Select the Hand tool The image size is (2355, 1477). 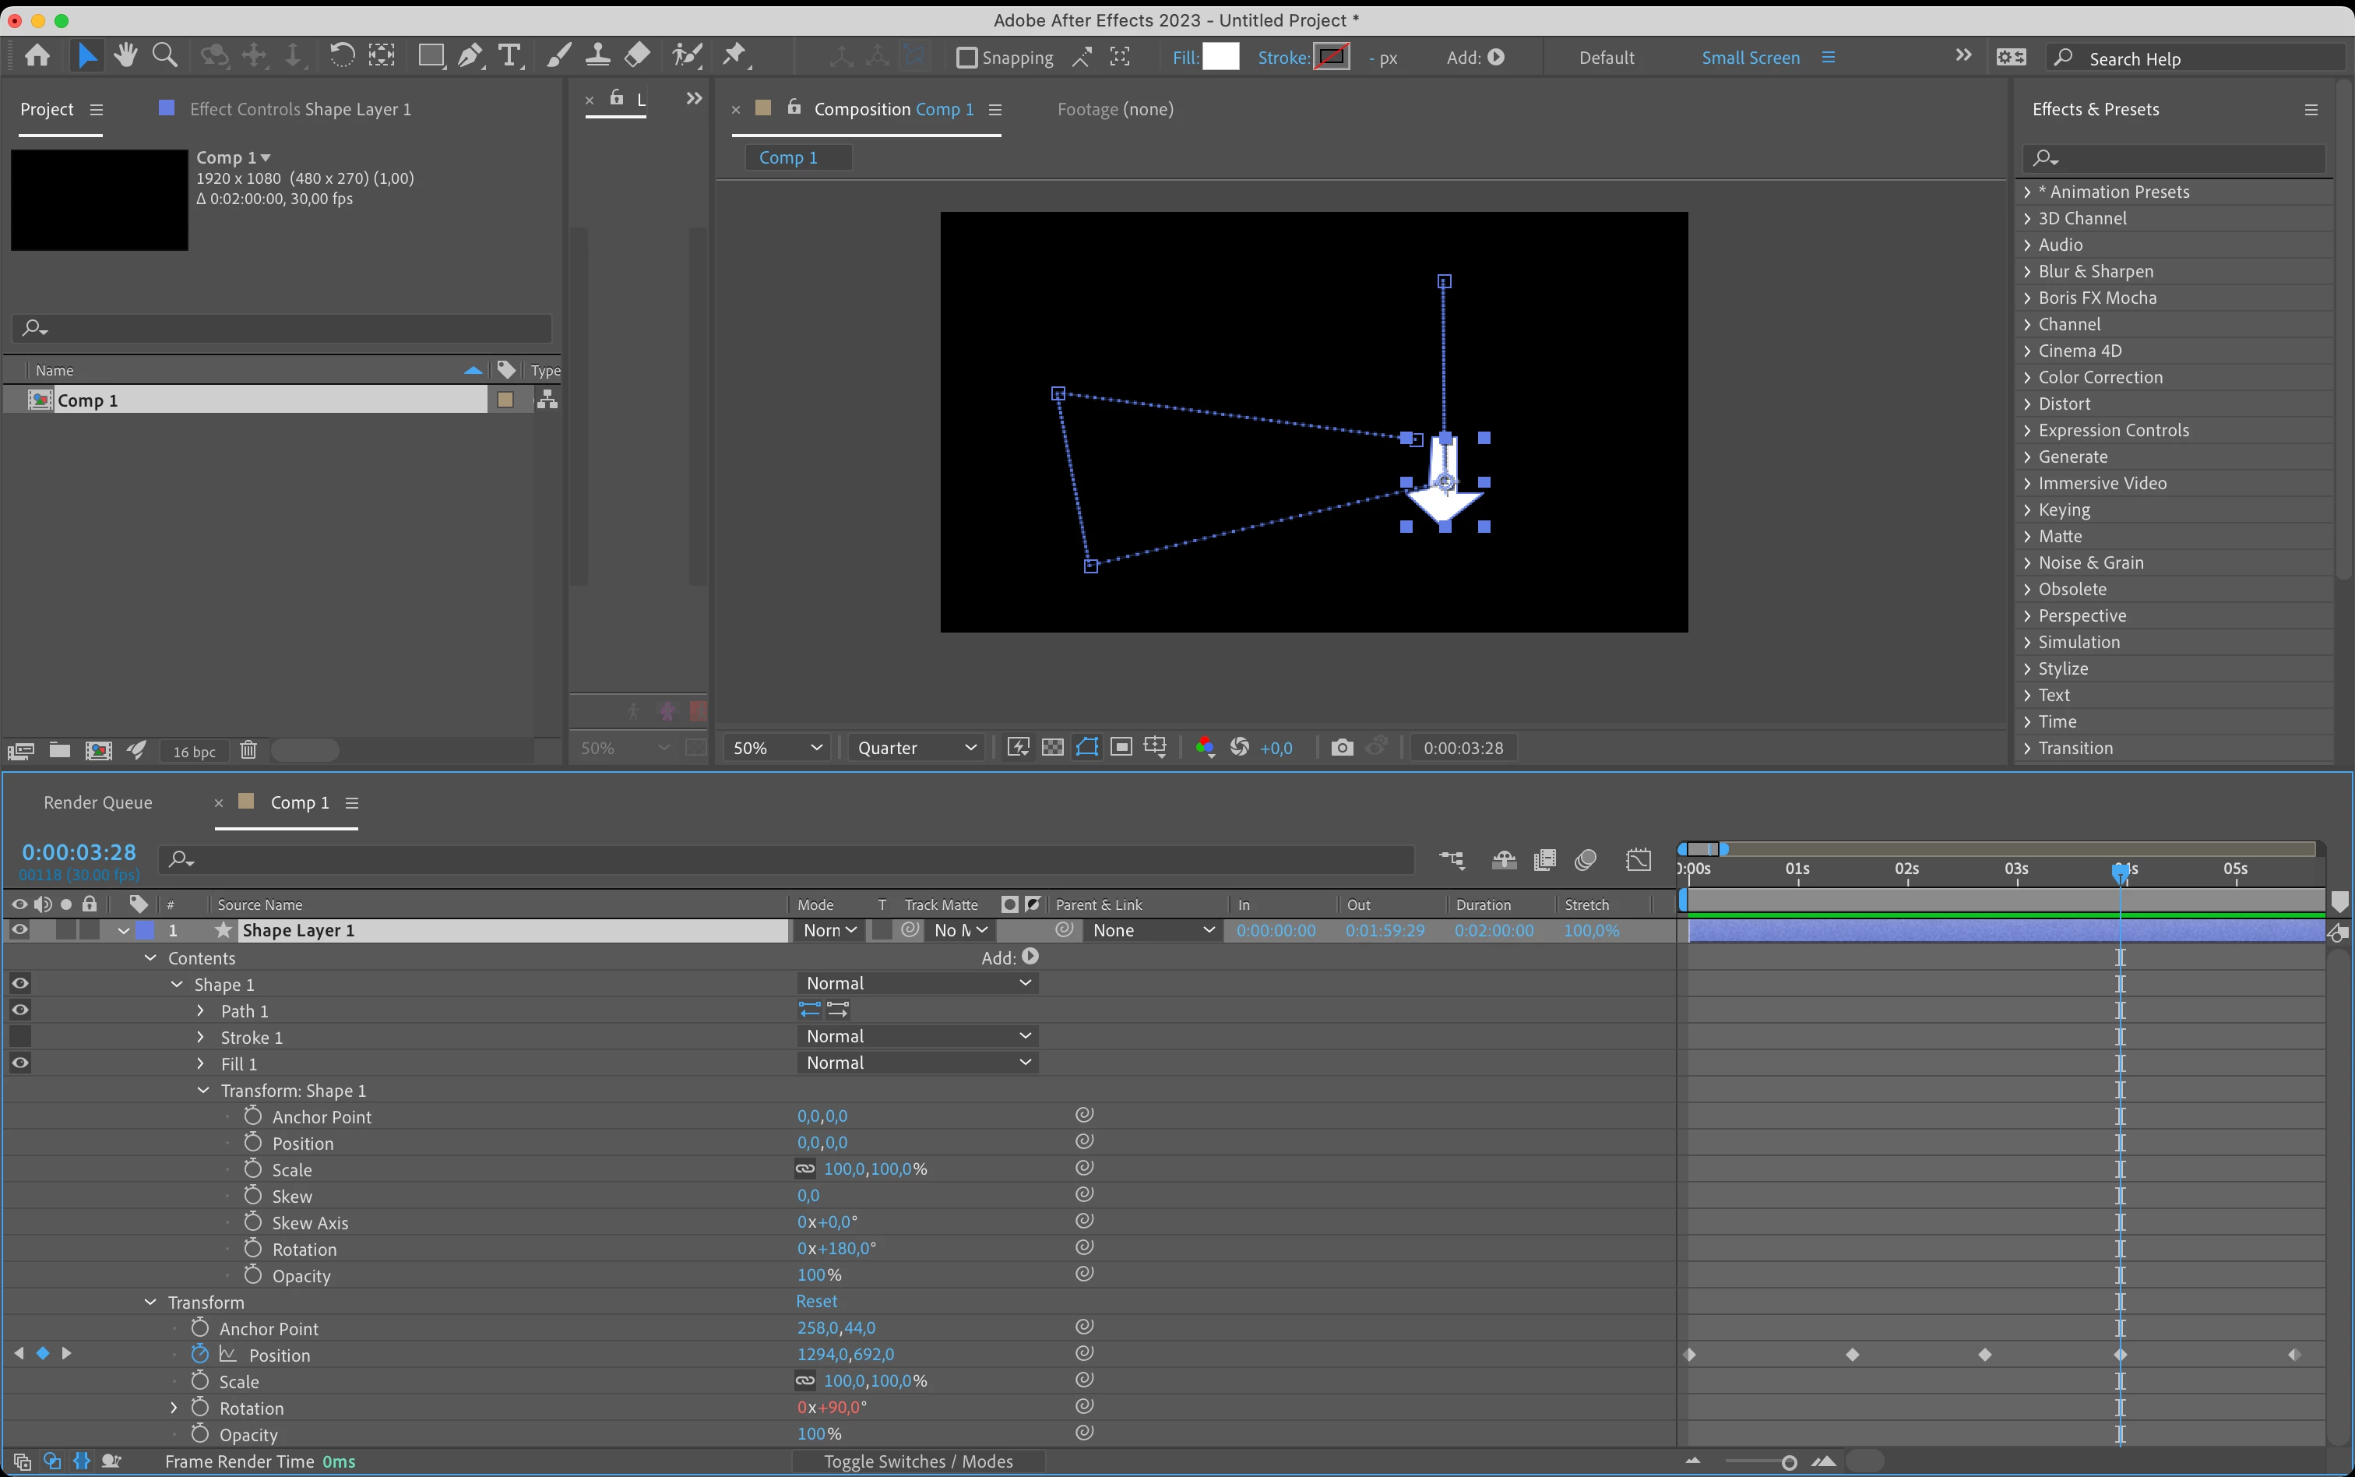point(125,55)
